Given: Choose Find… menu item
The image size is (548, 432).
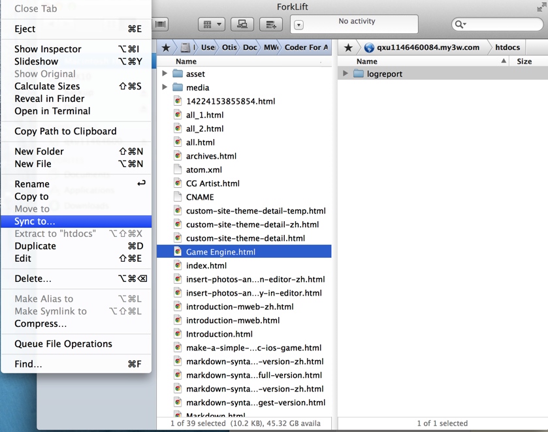Looking at the screenshot, I should click(x=76, y=364).
